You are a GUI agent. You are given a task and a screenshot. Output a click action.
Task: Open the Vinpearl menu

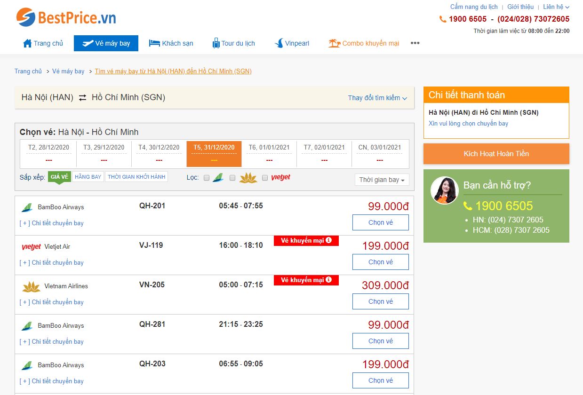tap(292, 43)
